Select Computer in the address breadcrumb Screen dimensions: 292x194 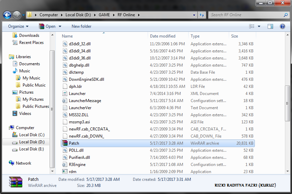pyautogui.click(x=49, y=15)
